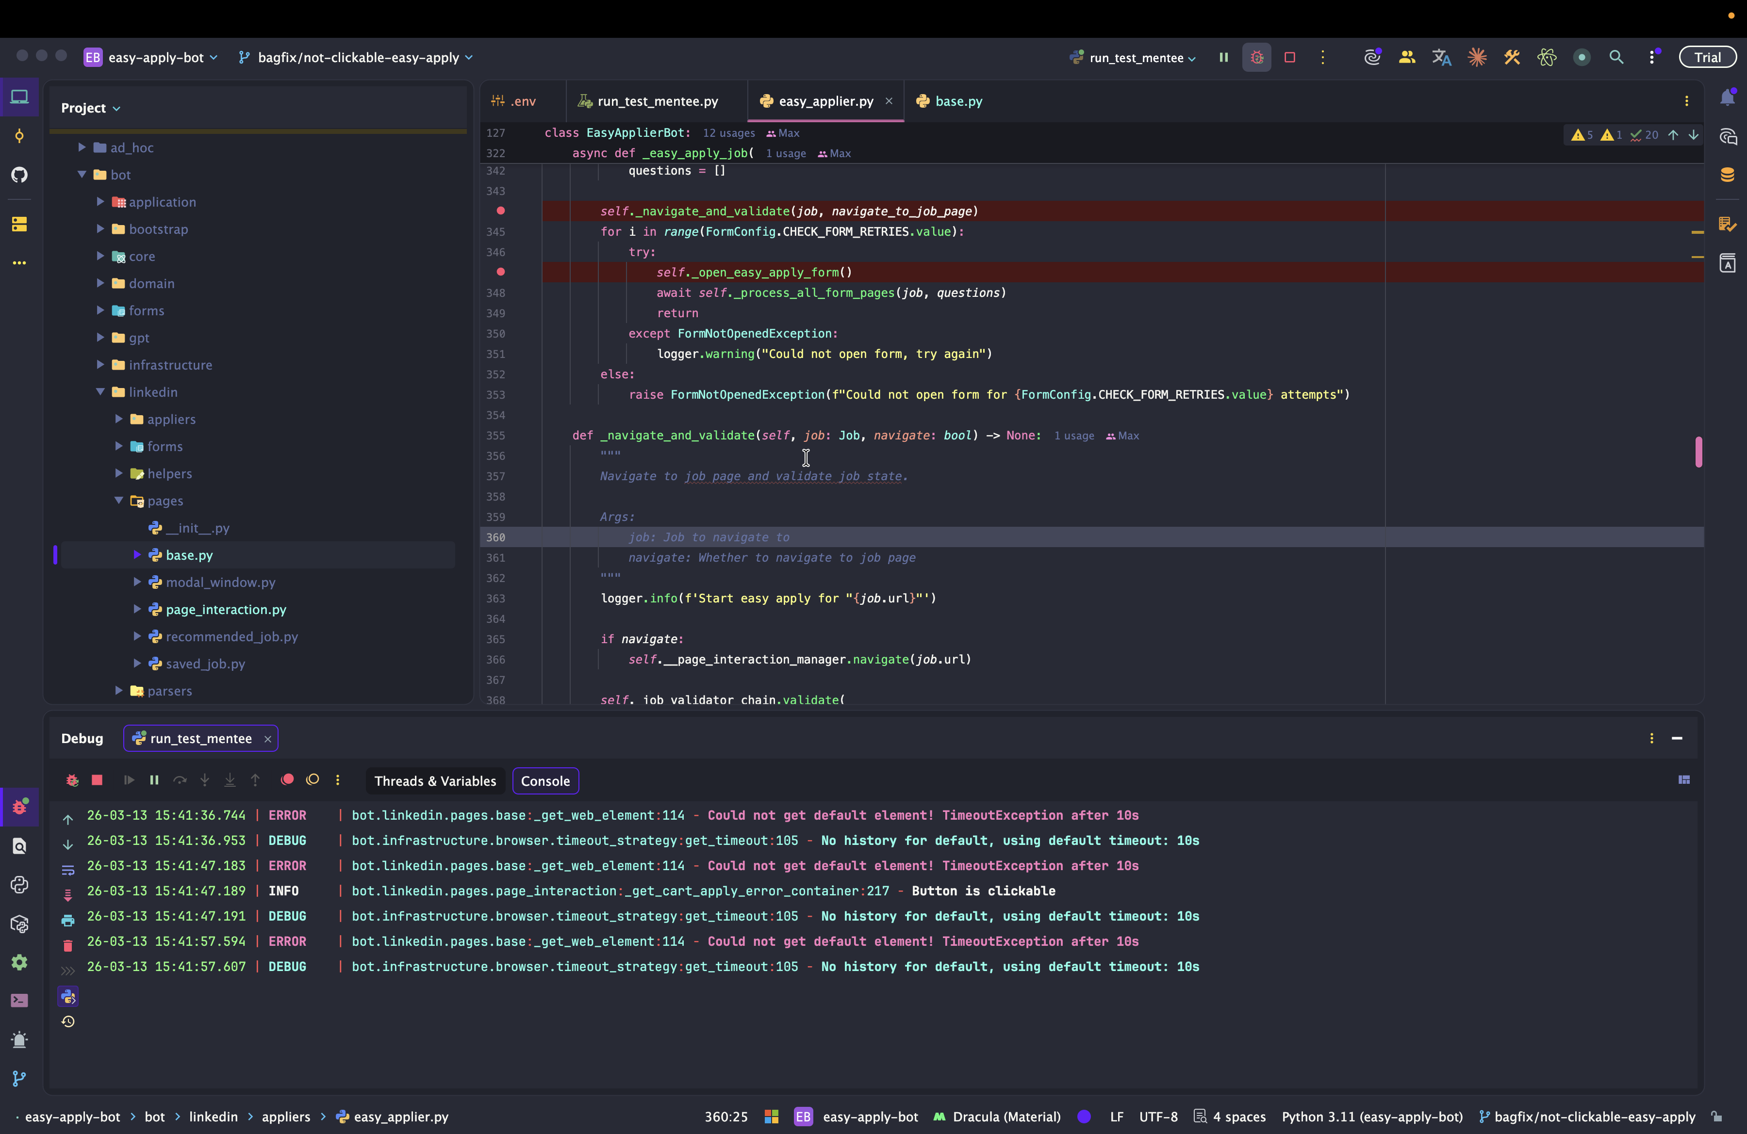Collapse the linkedin folder

pos(100,392)
